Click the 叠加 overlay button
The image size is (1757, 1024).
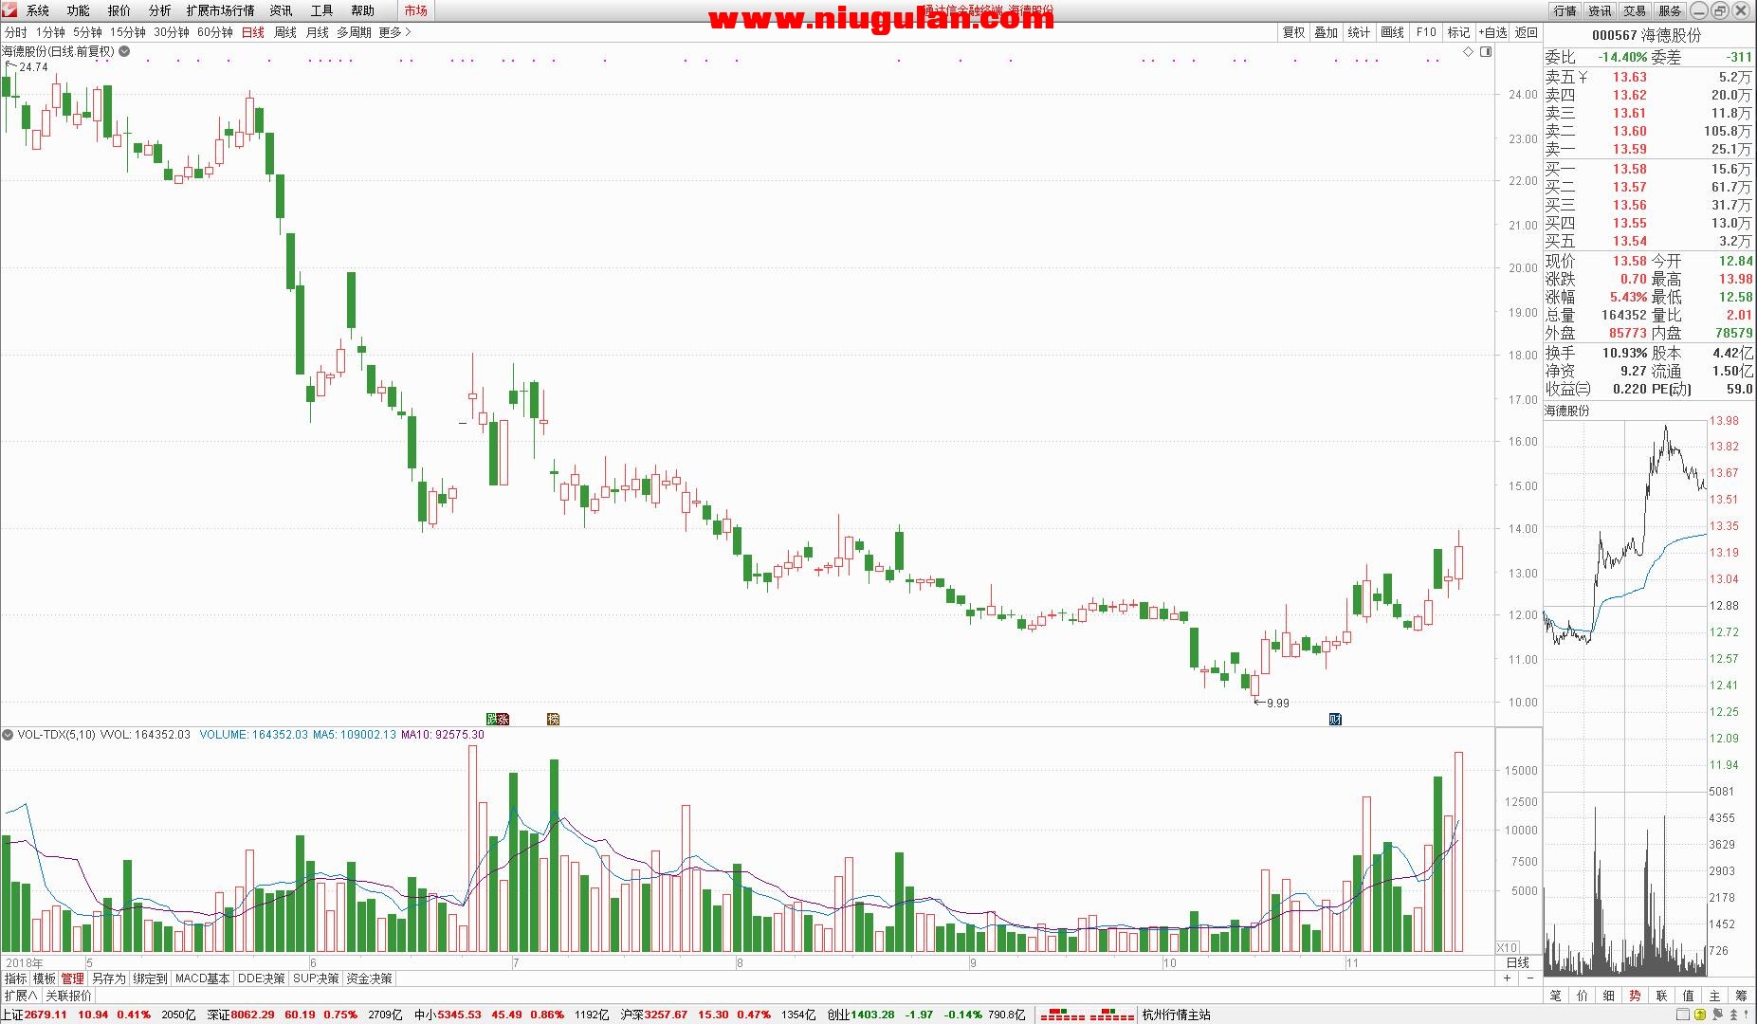pyautogui.click(x=1326, y=32)
